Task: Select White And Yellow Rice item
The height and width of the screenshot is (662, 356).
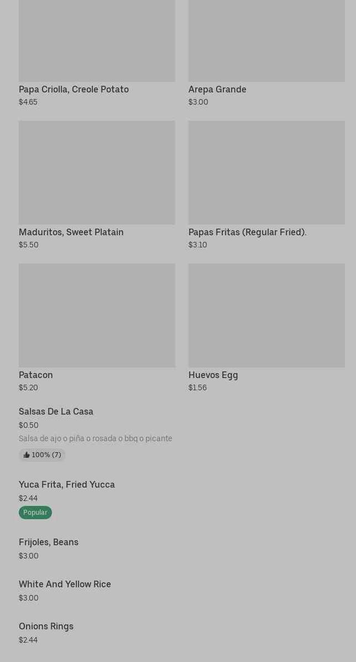Action: pyautogui.click(x=65, y=584)
